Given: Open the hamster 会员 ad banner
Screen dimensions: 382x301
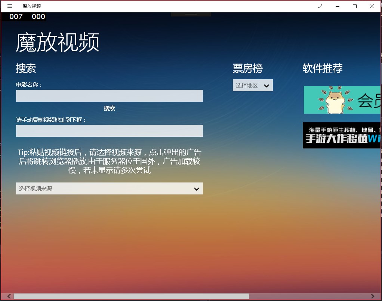Looking at the screenshot, I should click(x=342, y=100).
